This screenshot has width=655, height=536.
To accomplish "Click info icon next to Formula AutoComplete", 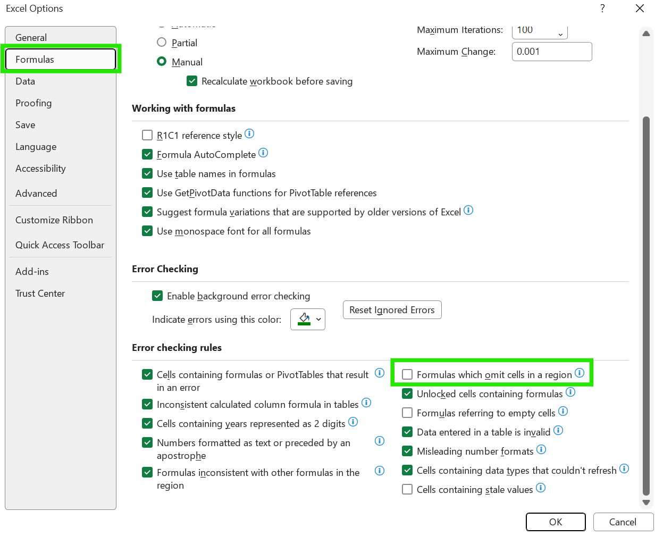I will click(x=263, y=153).
